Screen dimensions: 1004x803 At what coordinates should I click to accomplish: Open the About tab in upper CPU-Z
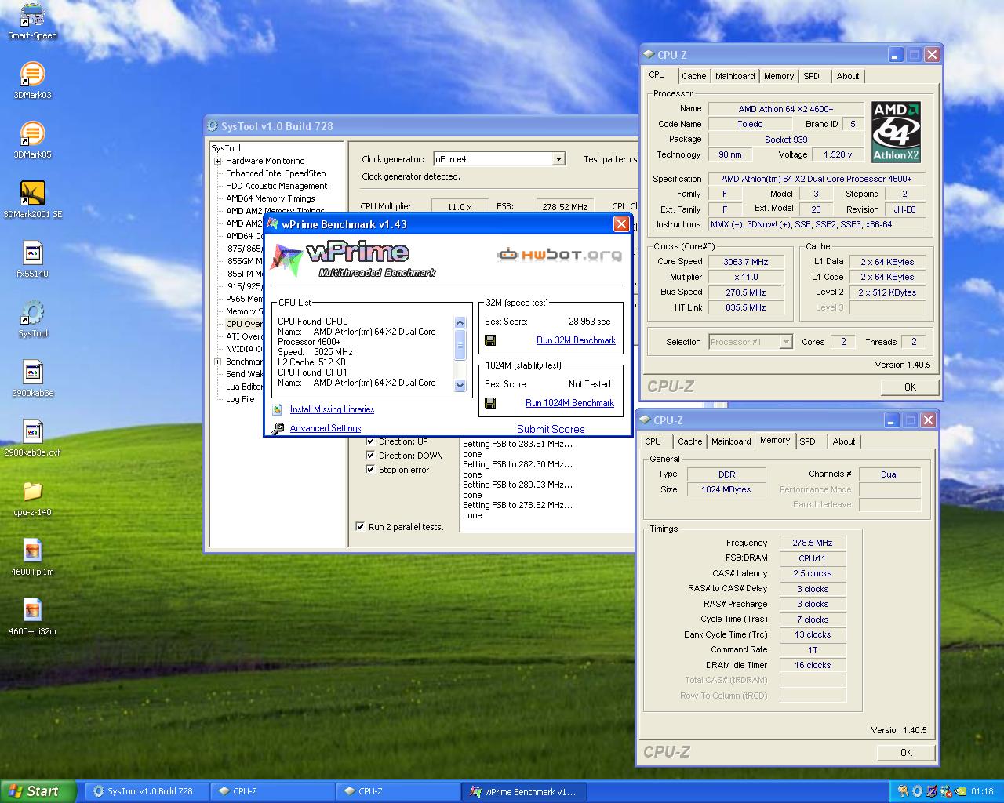pyautogui.click(x=848, y=76)
